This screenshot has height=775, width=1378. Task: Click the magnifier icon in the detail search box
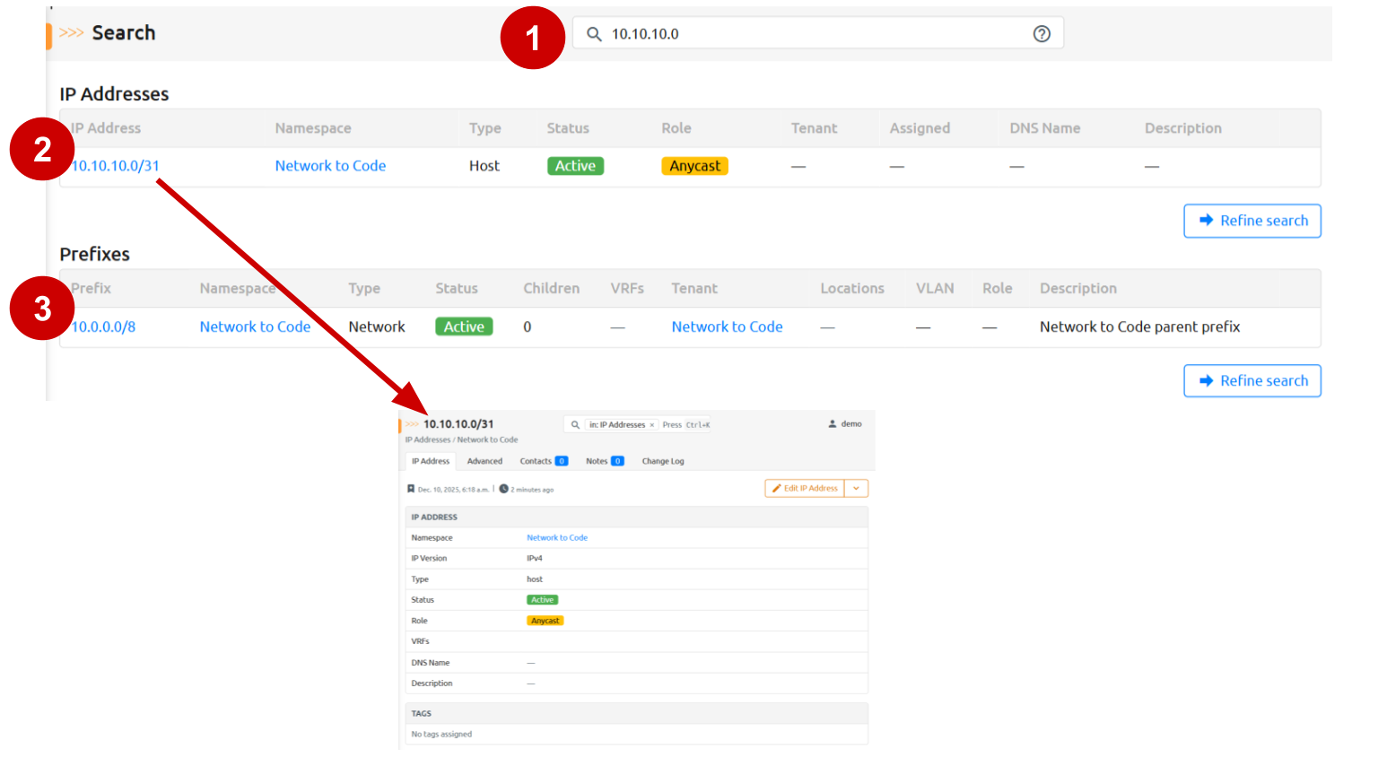575,425
